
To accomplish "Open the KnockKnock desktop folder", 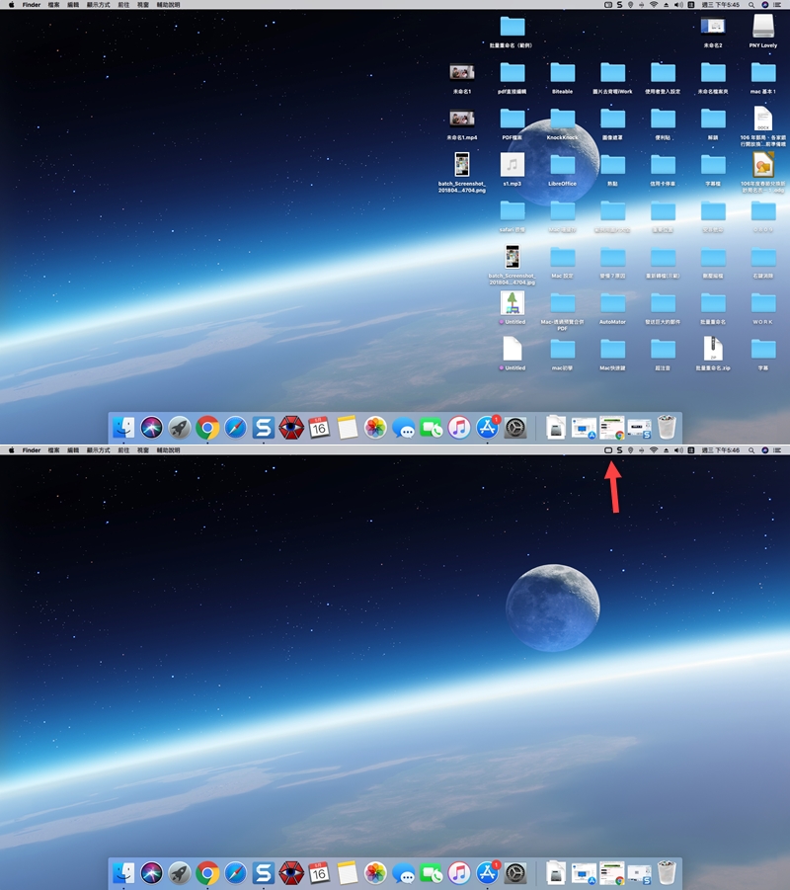I will 562,120.
